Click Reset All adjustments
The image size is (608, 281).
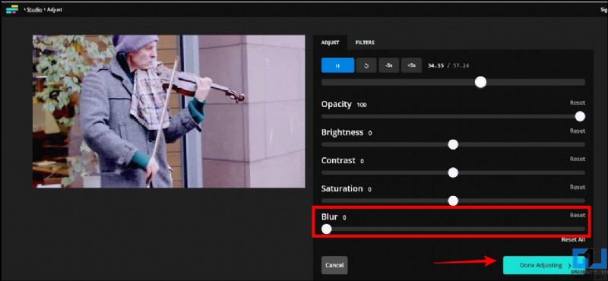[573, 240]
